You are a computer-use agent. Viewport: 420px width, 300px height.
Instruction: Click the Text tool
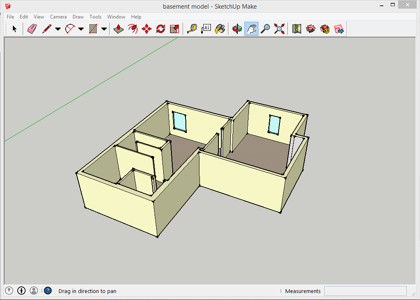coord(206,28)
